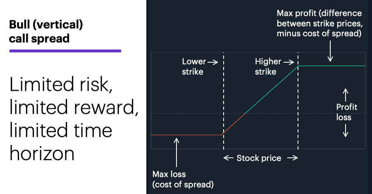Click the Profit loss label in chart
Image resolution: width=372 pixels, height=194 pixels.
tap(347, 112)
